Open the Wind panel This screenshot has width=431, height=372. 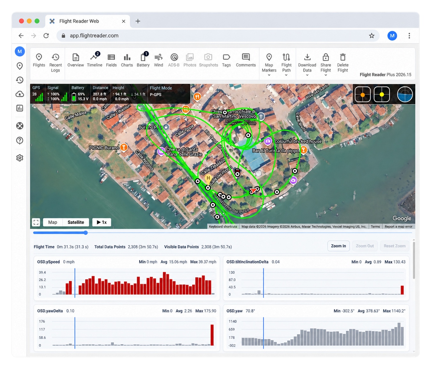coord(158,60)
